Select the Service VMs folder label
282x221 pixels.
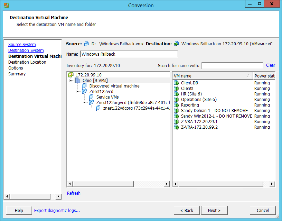point(107,97)
